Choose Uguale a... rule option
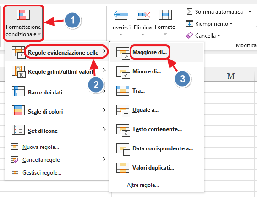Image resolution: width=257 pixels, height=197 pixels. 157,110
